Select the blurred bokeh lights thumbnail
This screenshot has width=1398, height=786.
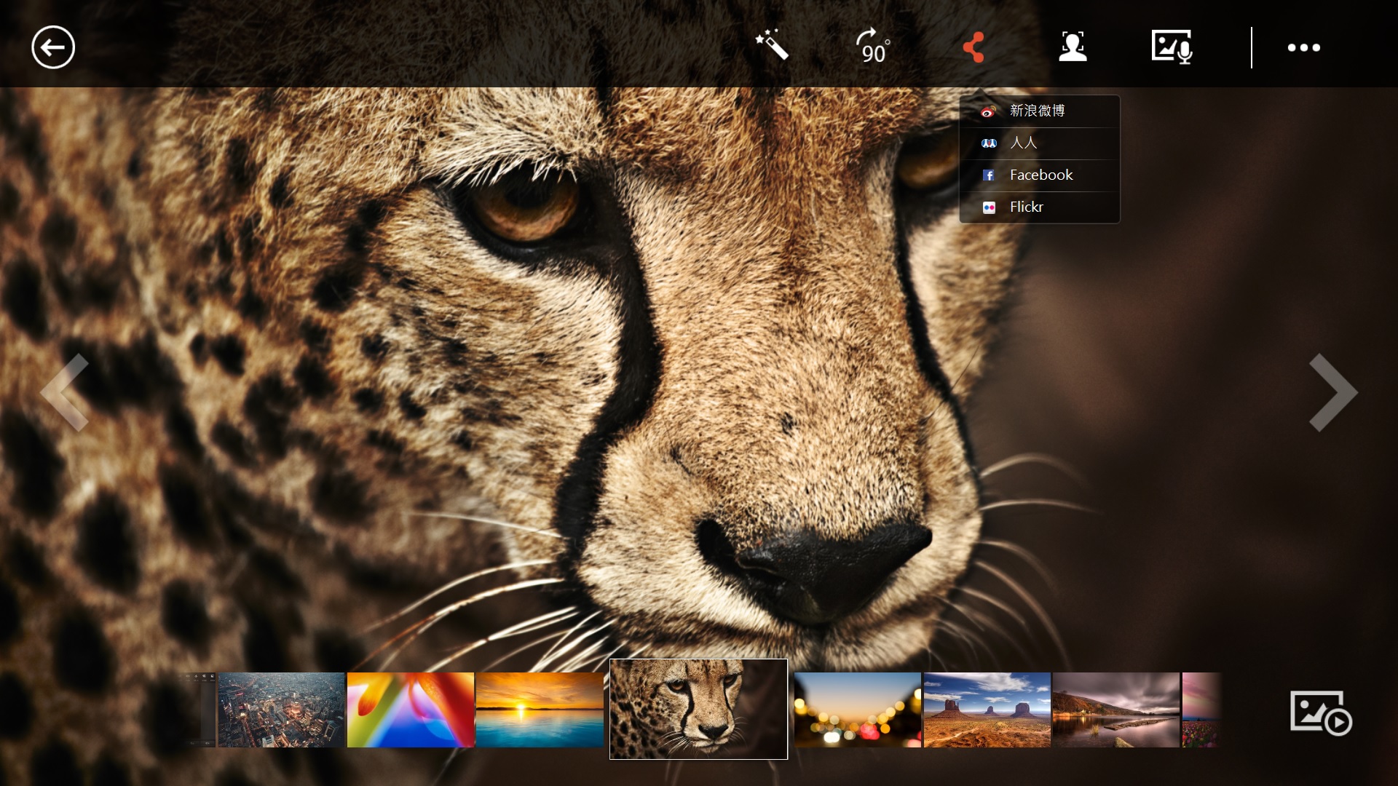pos(857,710)
